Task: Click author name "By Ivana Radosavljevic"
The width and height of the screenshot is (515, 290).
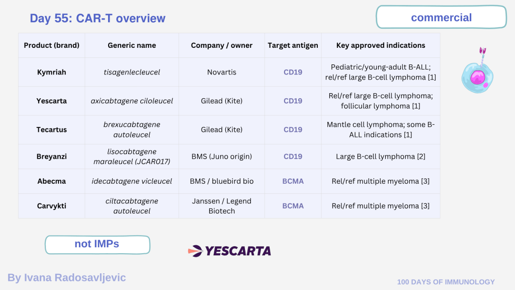Action: [66, 277]
